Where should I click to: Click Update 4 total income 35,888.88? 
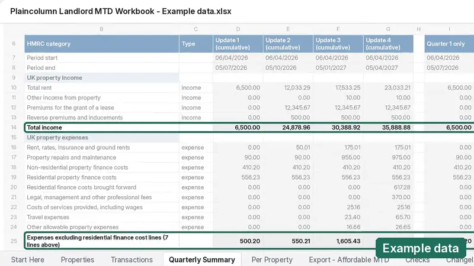388,127
